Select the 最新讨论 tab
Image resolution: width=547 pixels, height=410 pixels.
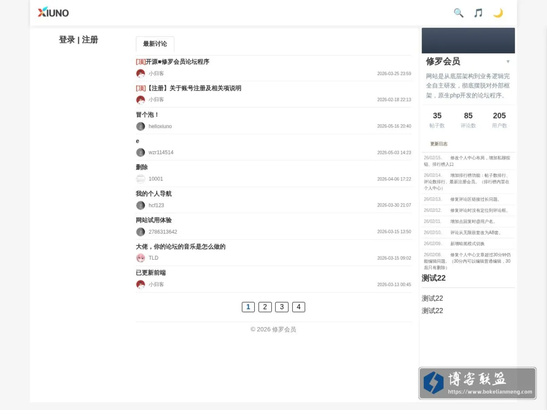pyautogui.click(x=155, y=44)
